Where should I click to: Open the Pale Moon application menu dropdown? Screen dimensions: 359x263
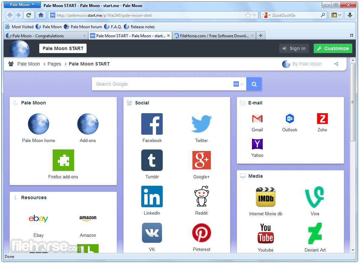click(x=22, y=5)
